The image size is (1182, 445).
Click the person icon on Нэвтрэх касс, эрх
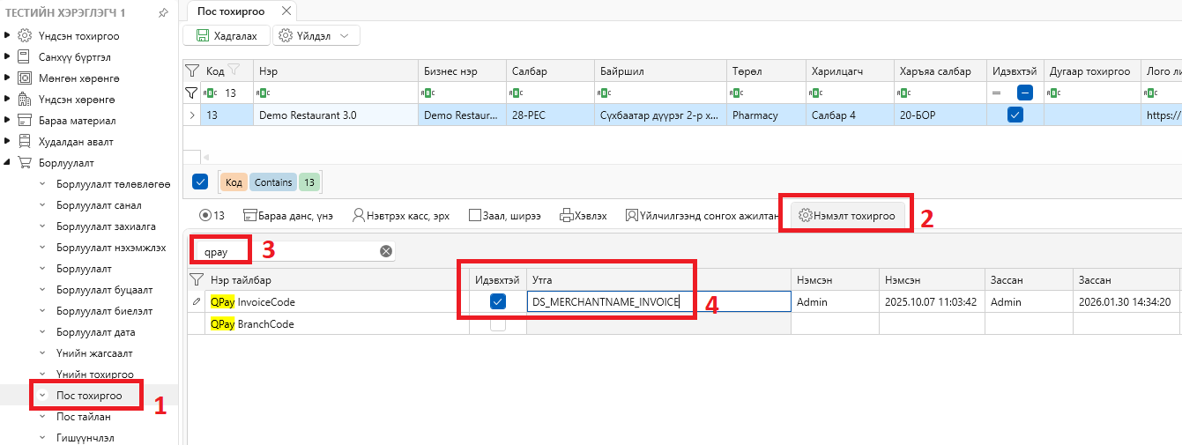[x=359, y=215]
